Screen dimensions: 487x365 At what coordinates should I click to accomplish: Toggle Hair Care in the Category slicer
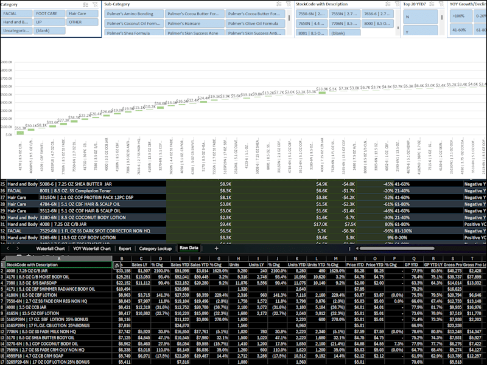82,13
